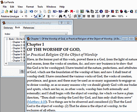Click the Print icon in toolbar
The height and width of the screenshot is (112, 137).
[21, 11]
